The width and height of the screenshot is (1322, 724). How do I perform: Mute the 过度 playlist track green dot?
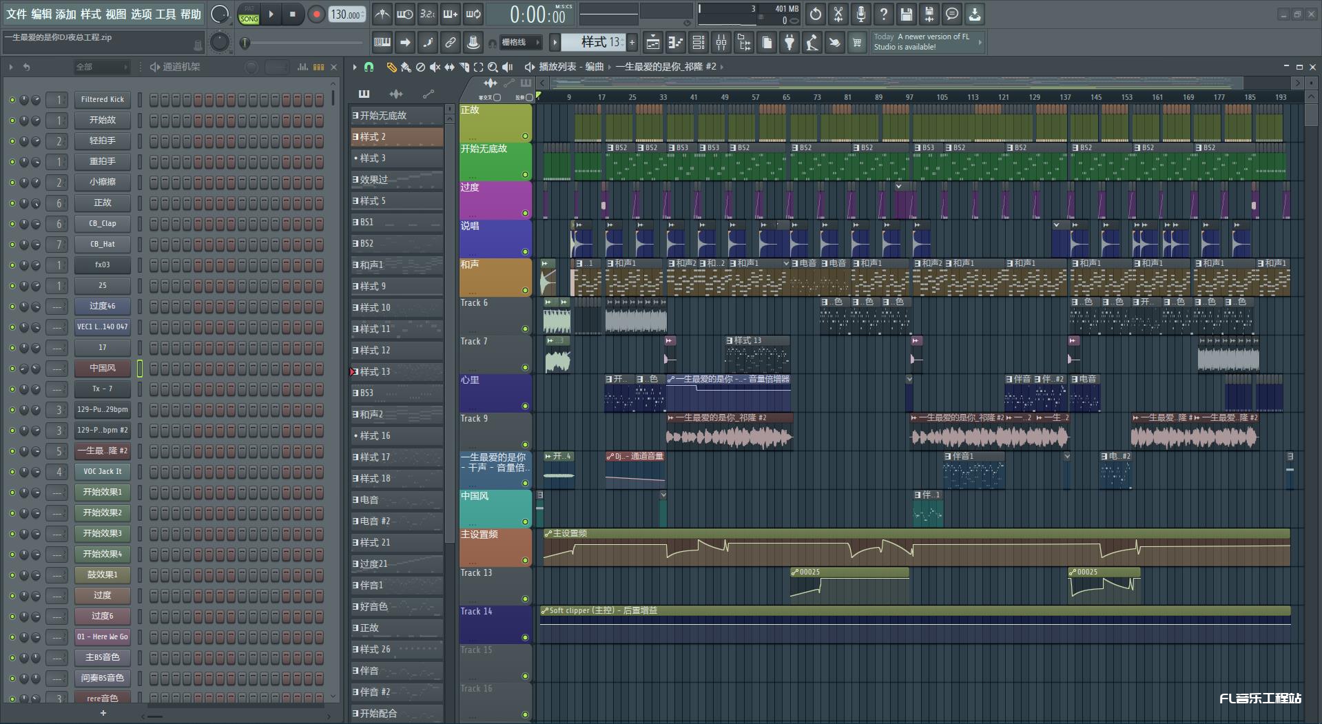(525, 214)
